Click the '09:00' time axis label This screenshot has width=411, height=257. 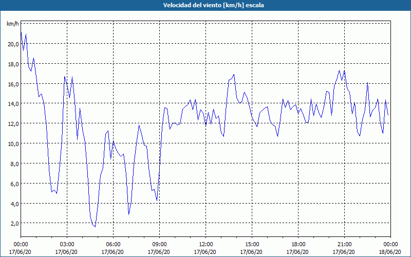click(159, 245)
